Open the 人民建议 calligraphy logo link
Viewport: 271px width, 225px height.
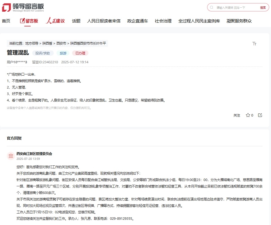[x=55, y=21]
